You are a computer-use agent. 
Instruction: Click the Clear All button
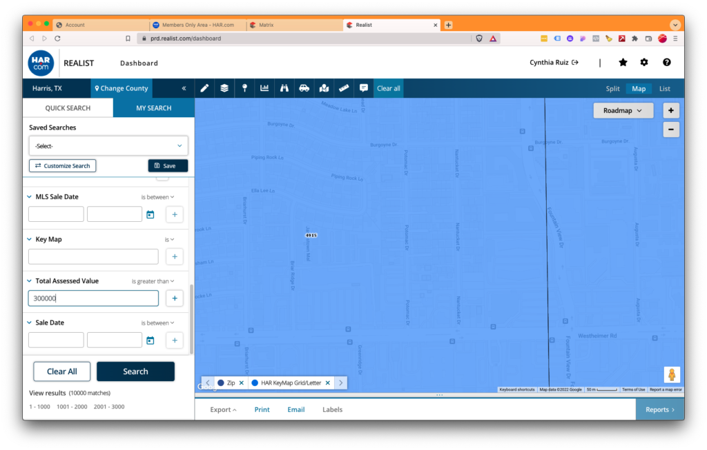pyautogui.click(x=61, y=371)
